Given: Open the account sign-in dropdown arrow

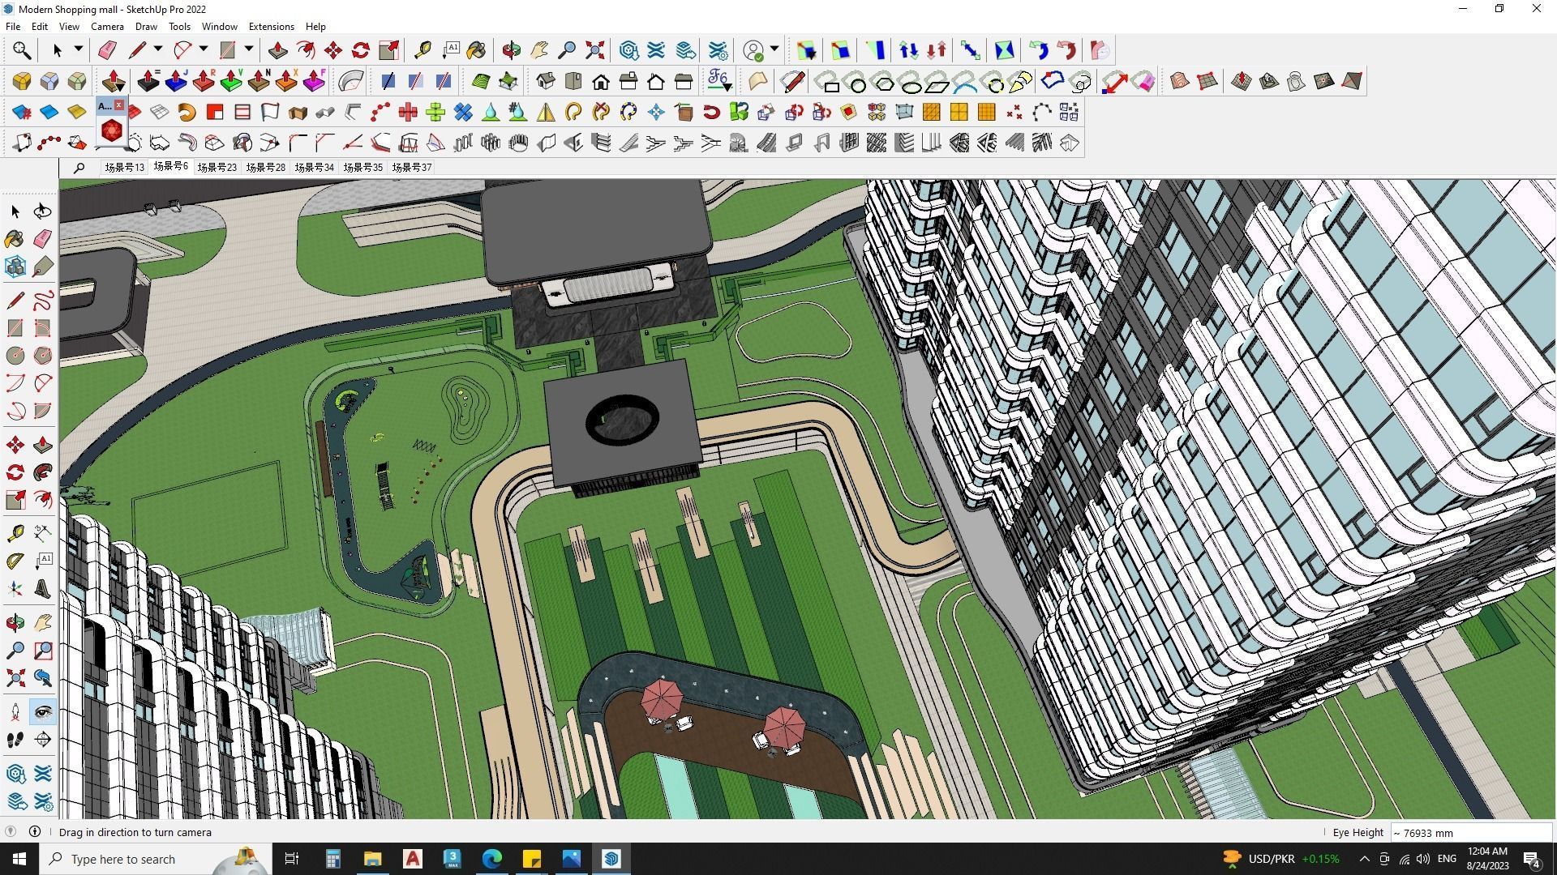Looking at the screenshot, I should pos(774,50).
